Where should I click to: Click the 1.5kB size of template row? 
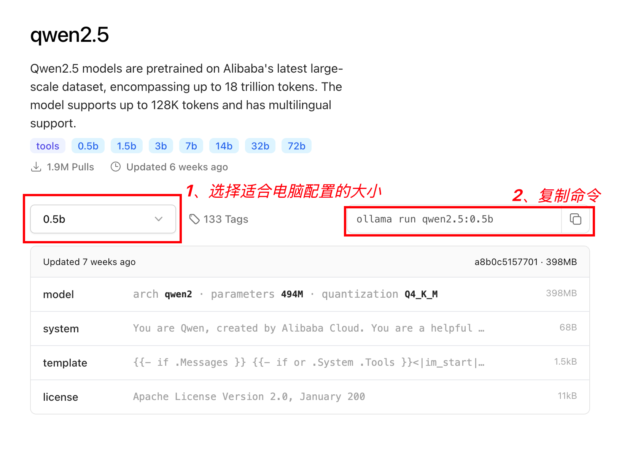coord(565,362)
